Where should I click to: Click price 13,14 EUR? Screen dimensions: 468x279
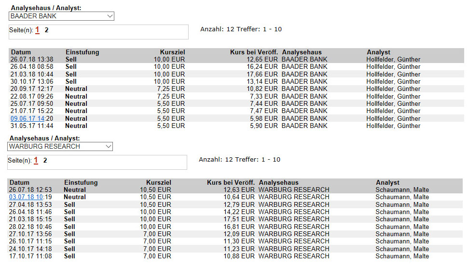[x=262, y=81]
